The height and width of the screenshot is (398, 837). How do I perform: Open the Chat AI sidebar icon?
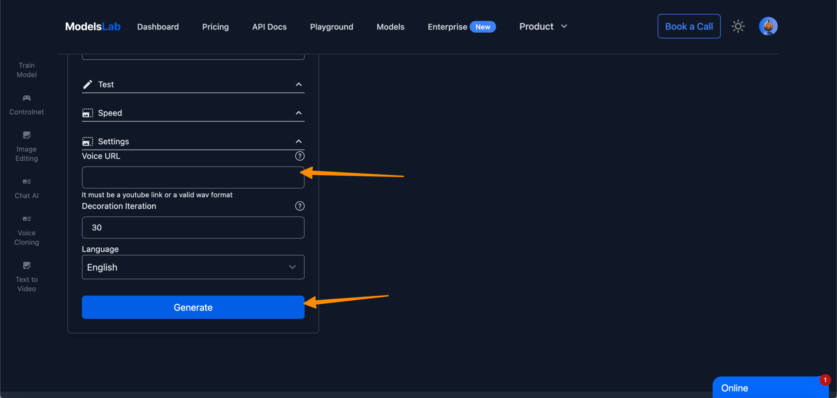tap(26, 182)
